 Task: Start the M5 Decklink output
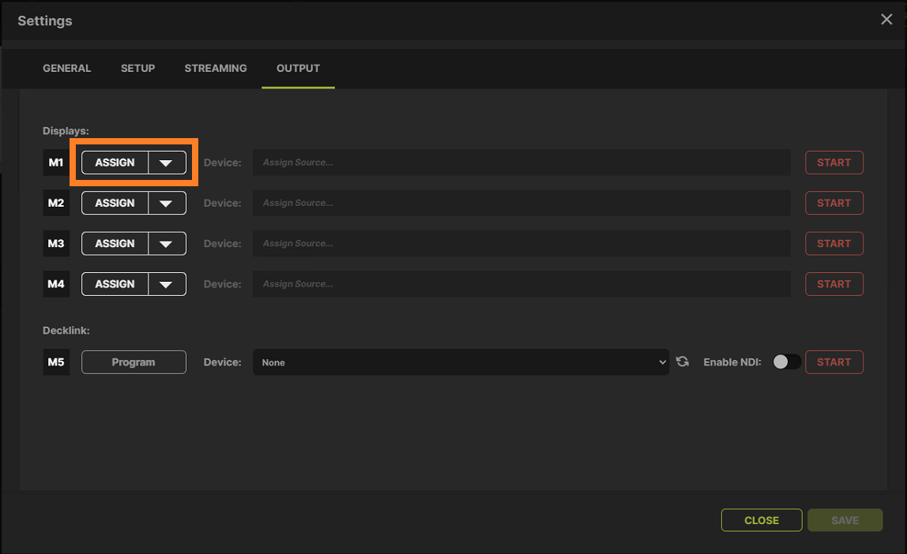click(834, 361)
